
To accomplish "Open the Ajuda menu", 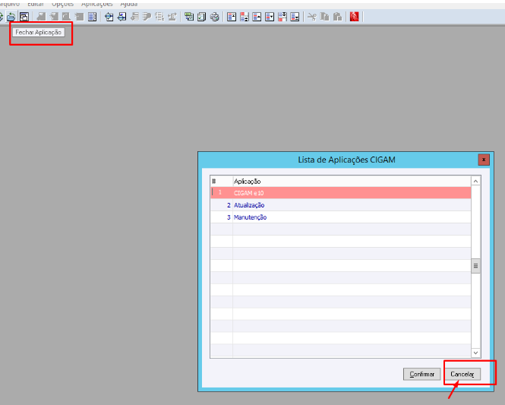I will [x=129, y=4].
